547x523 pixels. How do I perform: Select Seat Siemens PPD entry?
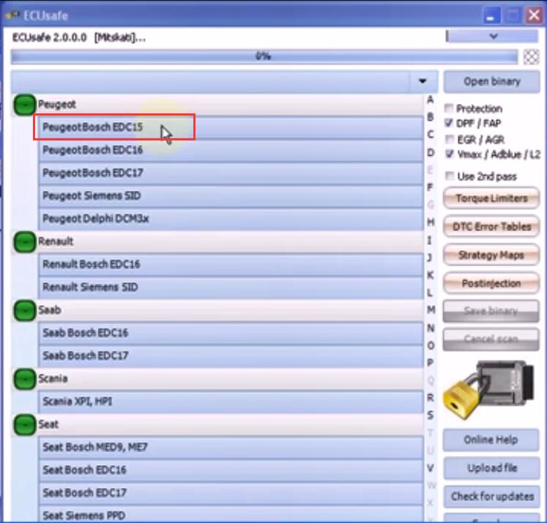[231, 514]
